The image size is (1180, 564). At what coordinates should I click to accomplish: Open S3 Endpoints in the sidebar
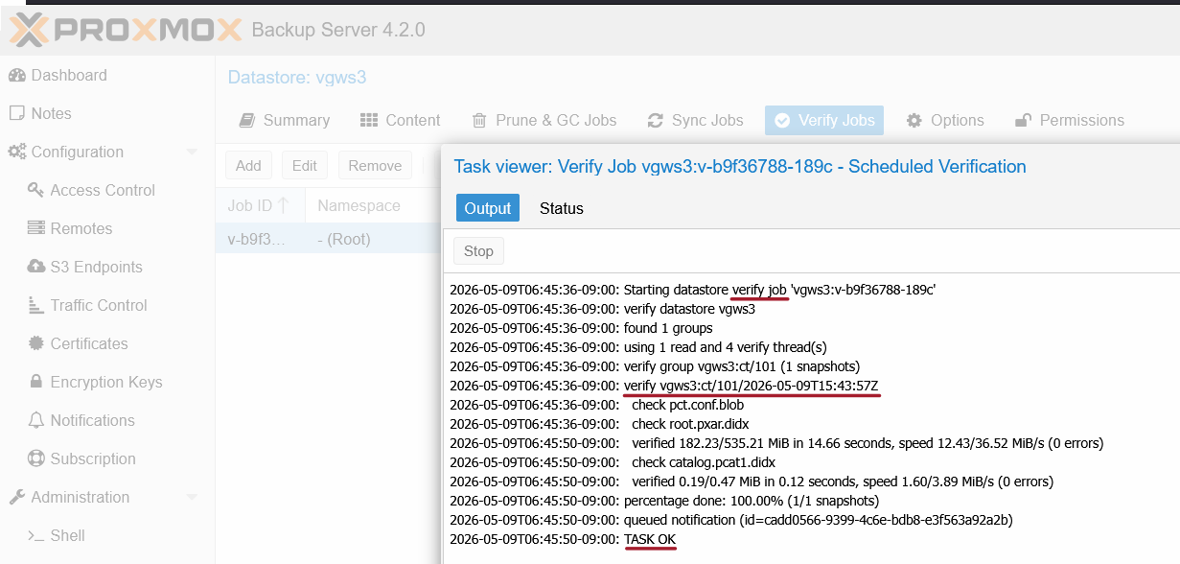[97, 267]
